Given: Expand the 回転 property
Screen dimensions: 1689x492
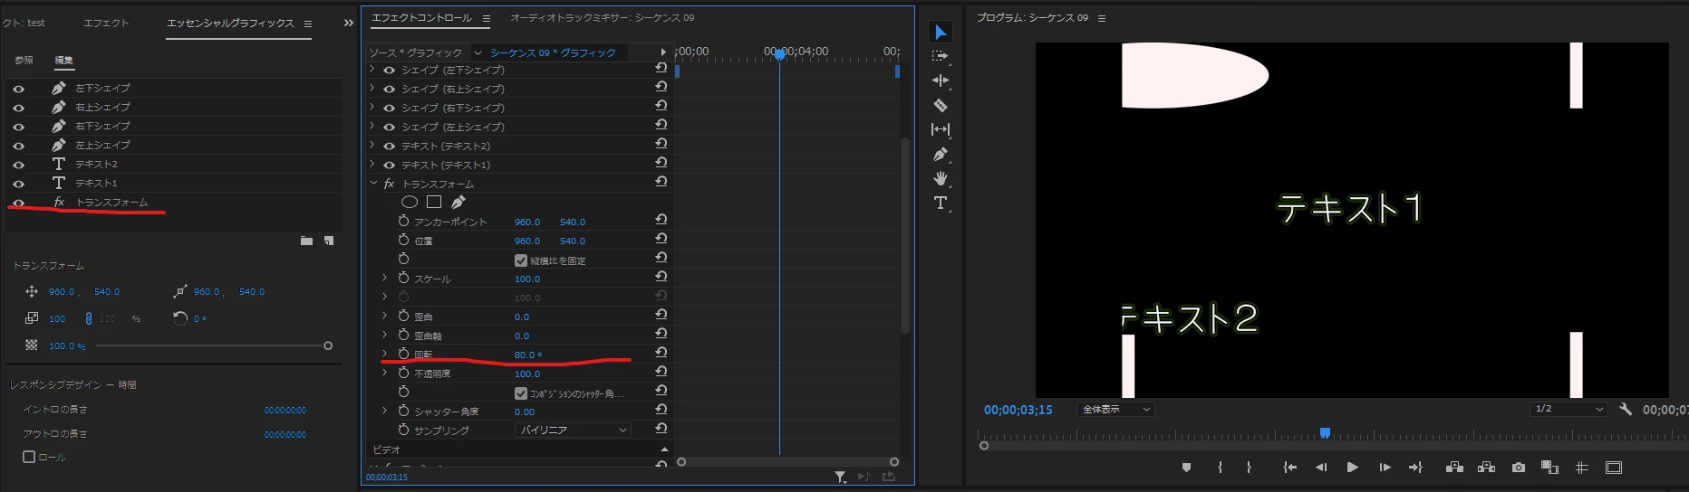Looking at the screenshot, I should pyautogui.click(x=385, y=354).
